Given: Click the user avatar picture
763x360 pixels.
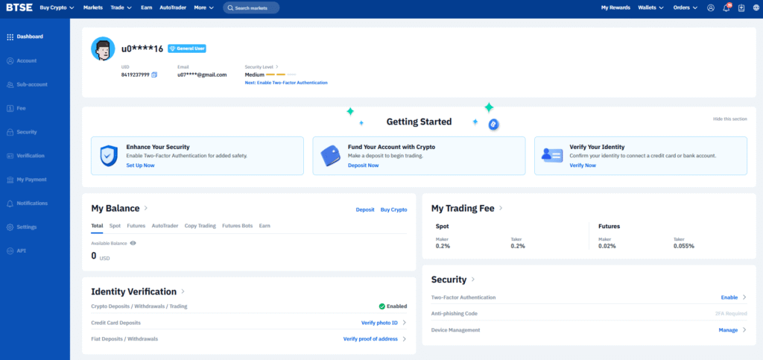Looking at the screenshot, I should tap(103, 48).
